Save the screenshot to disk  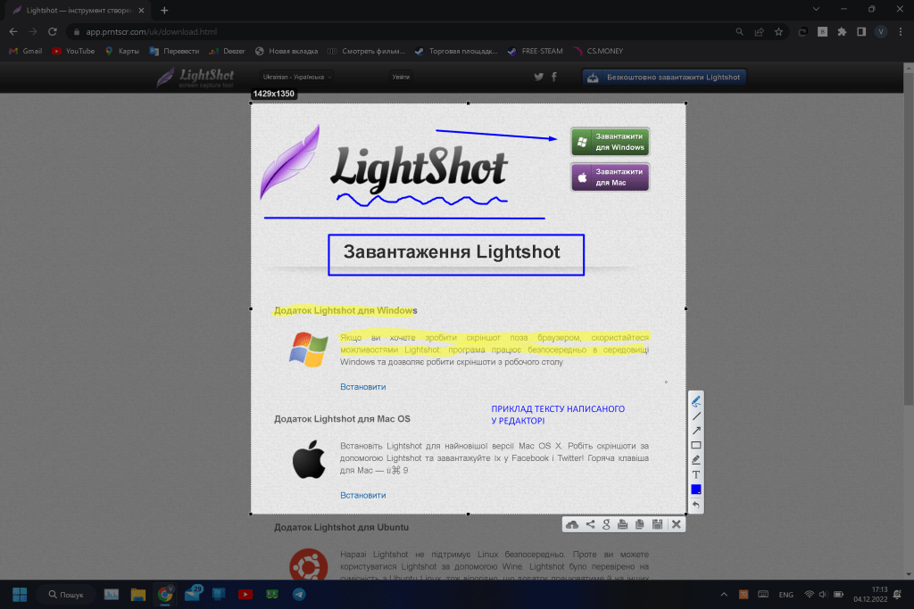click(x=658, y=524)
